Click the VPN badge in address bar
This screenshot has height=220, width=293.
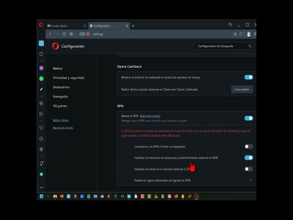coord(82,34)
